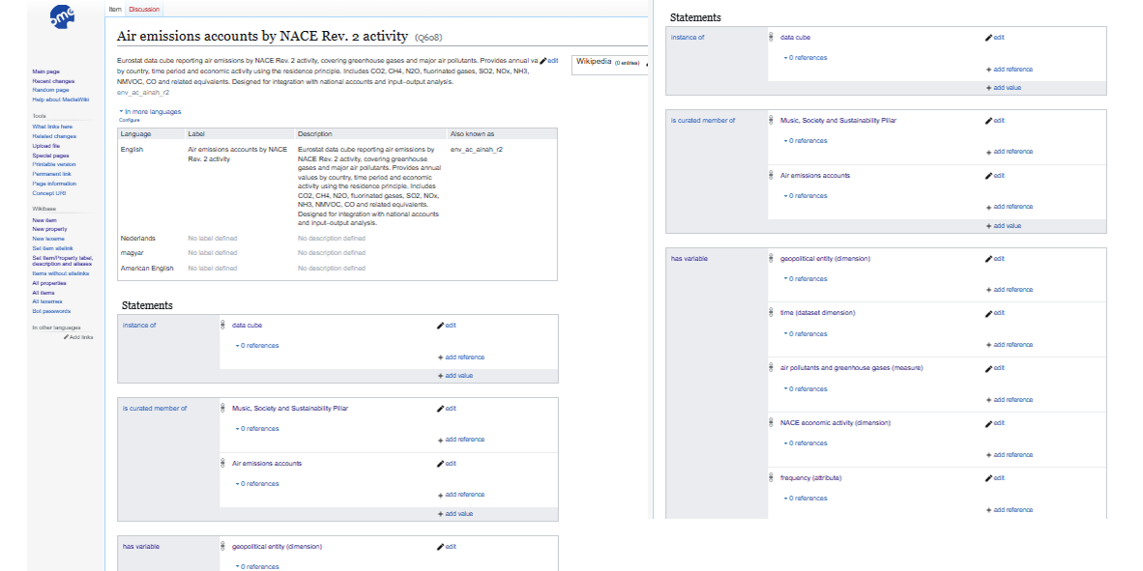This screenshot has height=571, width=1143.
Task: Edit the frequency (attribute) statement
Action: tap(995, 478)
